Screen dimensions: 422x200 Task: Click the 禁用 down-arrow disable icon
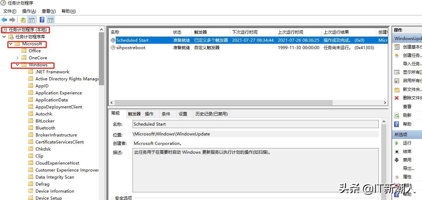(397, 160)
